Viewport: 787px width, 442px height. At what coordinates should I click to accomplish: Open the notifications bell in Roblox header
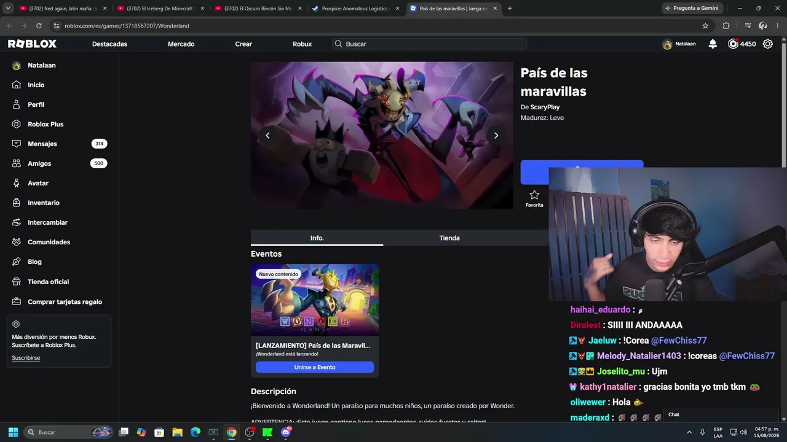[713, 44]
